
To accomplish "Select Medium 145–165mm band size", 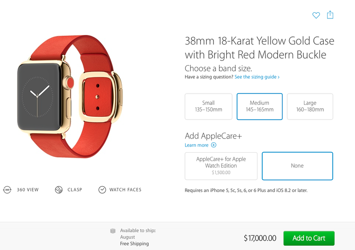I will coord(259,106).
